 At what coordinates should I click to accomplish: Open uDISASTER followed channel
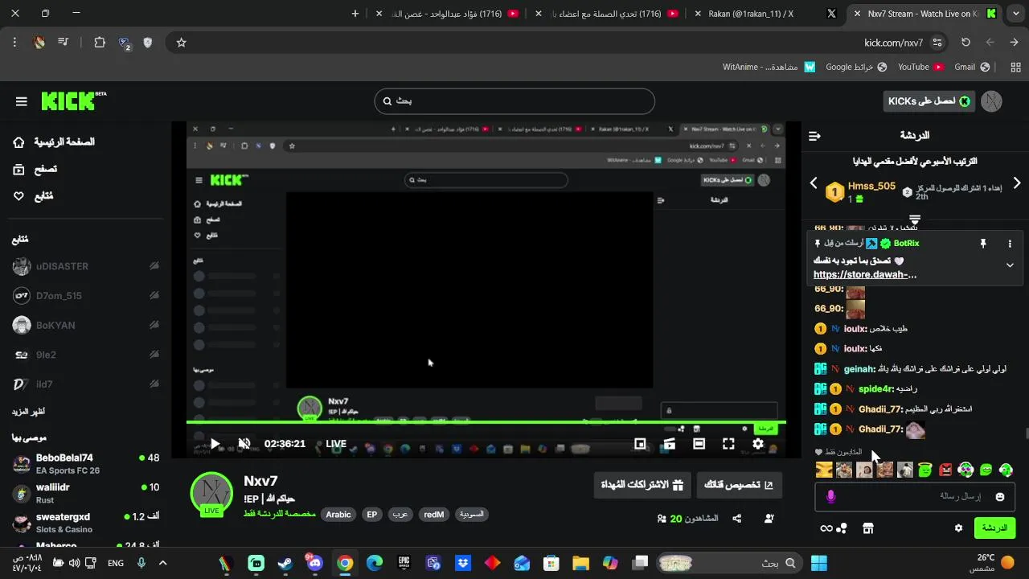tap(85, 266)
